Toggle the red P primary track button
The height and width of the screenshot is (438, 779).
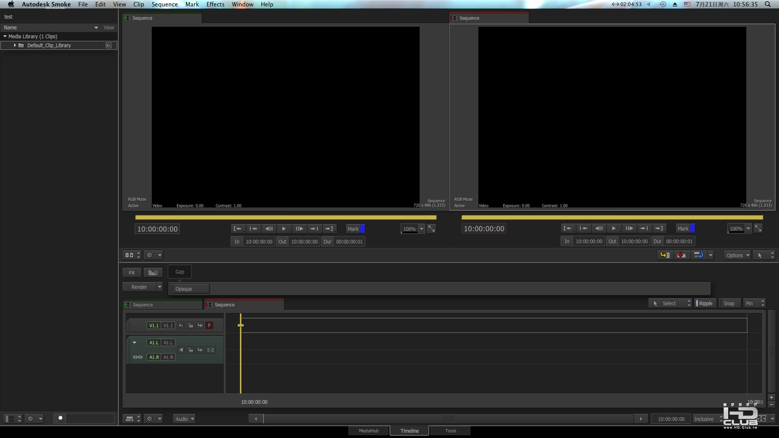tap(209, 325)
